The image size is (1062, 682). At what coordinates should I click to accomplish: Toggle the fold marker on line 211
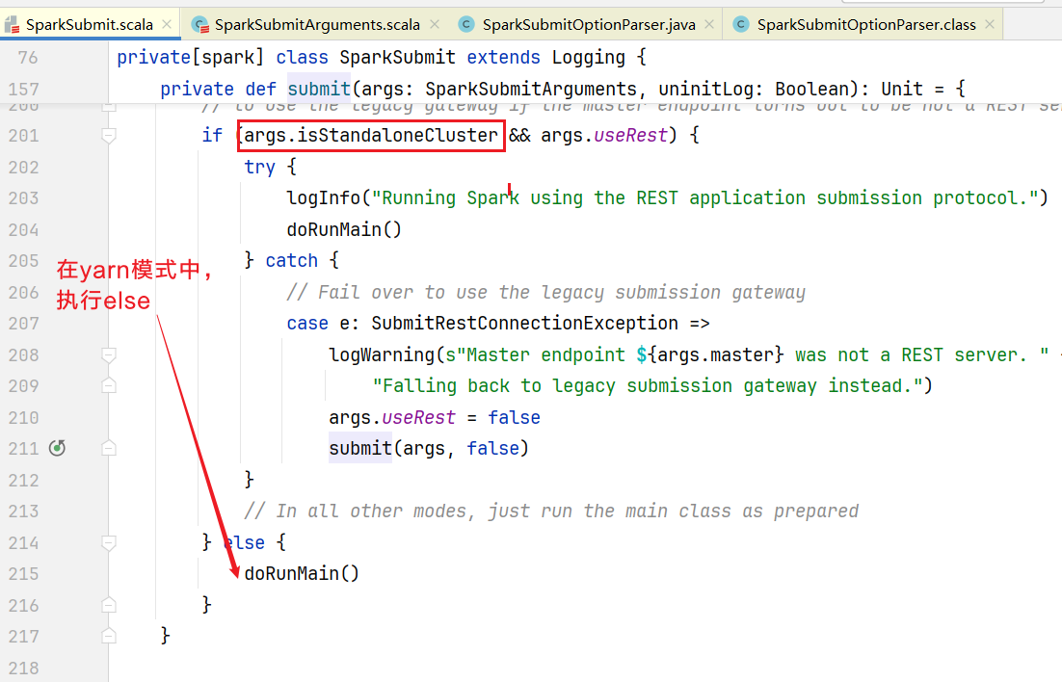(108, 448)
